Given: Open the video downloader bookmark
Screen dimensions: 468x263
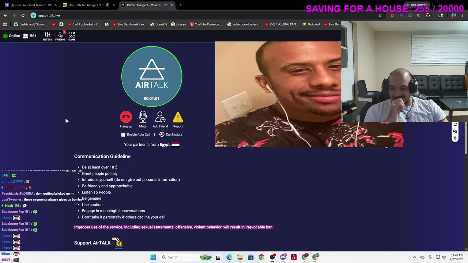Looking at the screenshot, I should point(244,24).
